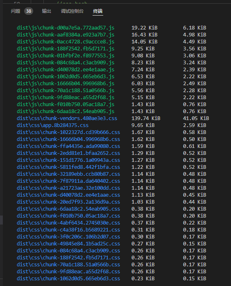Click dist\css\chunk-1062d0d5.665eb6d3.css path

coord(68,279)
